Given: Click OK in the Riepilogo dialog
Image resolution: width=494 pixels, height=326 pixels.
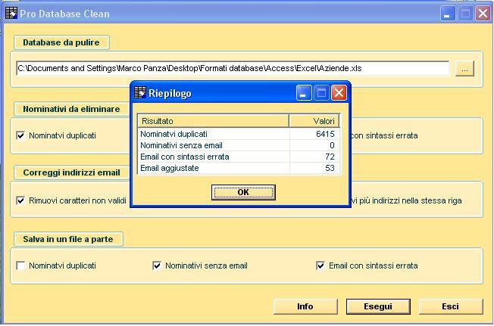Looking at the screenshot, I should pos(242,192).
